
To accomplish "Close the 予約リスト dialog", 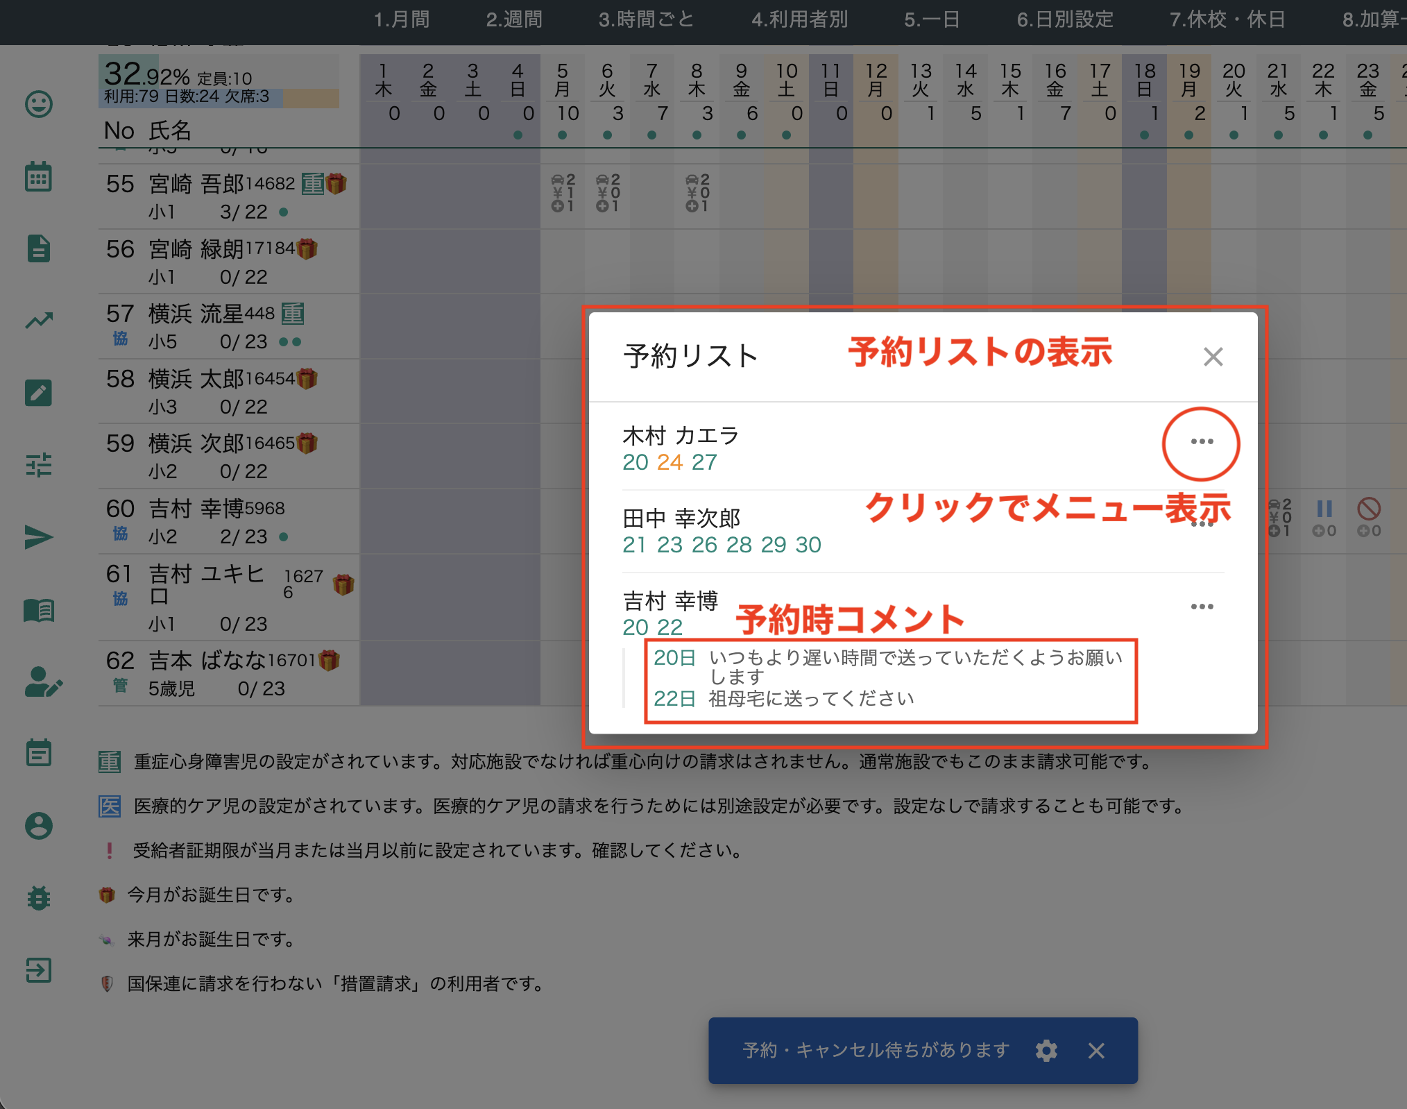I will [x=1213, y=357].
